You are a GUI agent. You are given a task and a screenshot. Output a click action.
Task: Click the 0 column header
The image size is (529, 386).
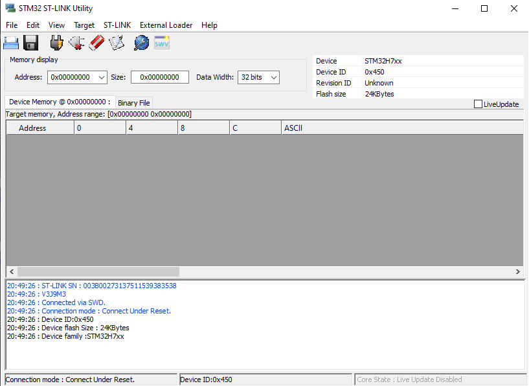point(100,128)
